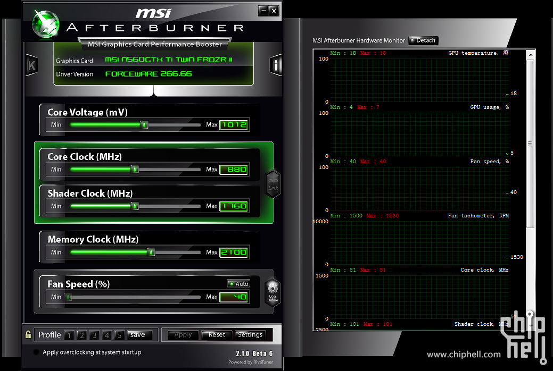The width and height of the screenshot is (553, 371).
Task: Click the "Min : 1500" tachometer reading
Action: coord(346,216)
